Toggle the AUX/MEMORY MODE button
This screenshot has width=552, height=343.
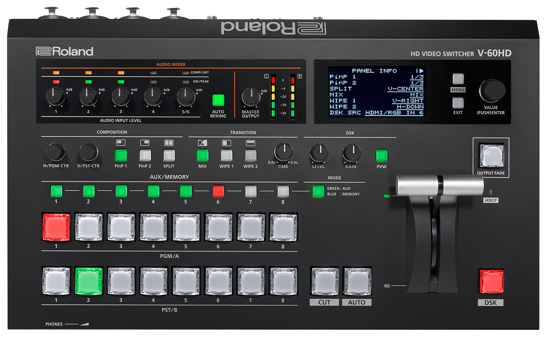[x=318, y=191]
